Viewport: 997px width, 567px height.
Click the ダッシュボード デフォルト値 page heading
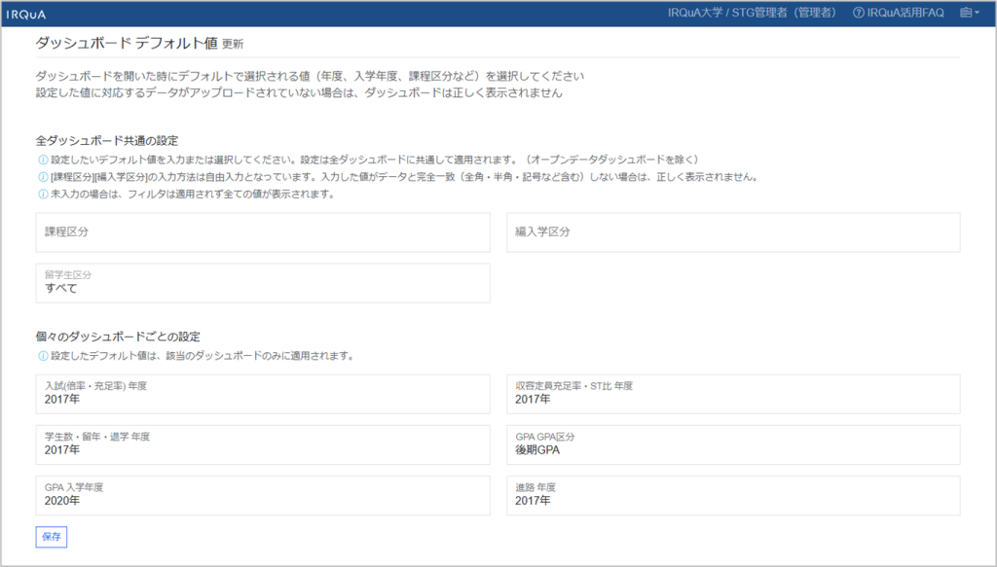126,44
